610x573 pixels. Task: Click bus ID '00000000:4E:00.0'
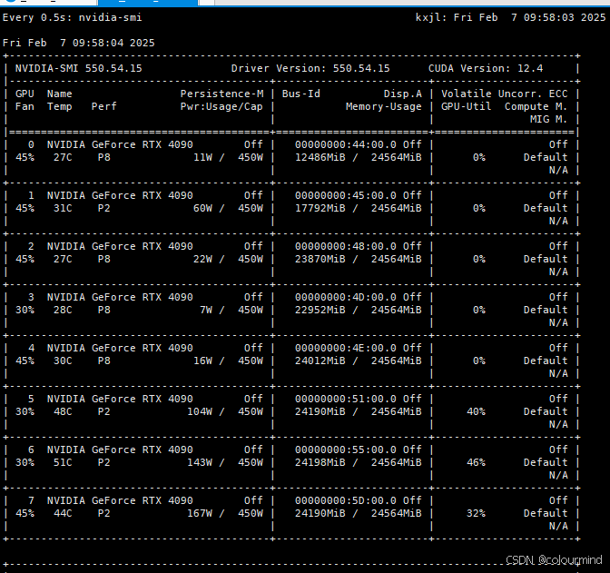[x=346, y=348]
